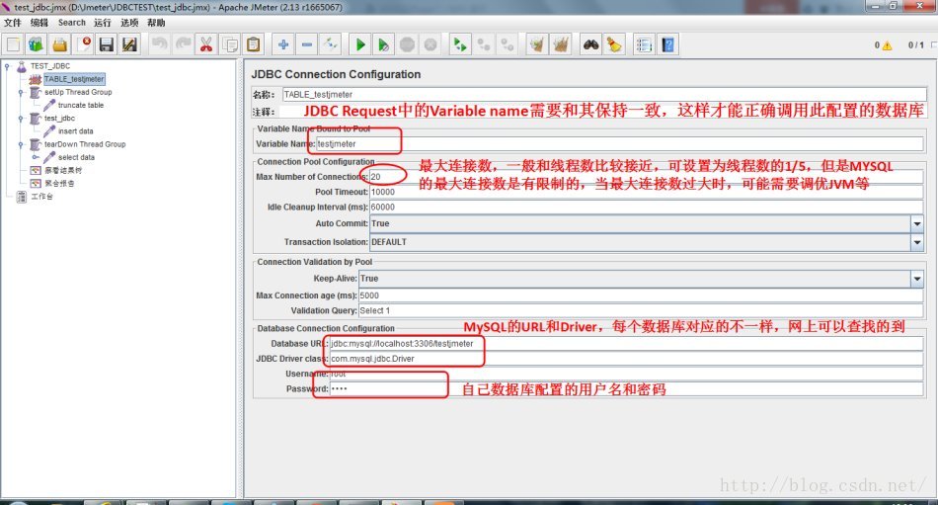Click the Copy icon in toolbar

230,44
